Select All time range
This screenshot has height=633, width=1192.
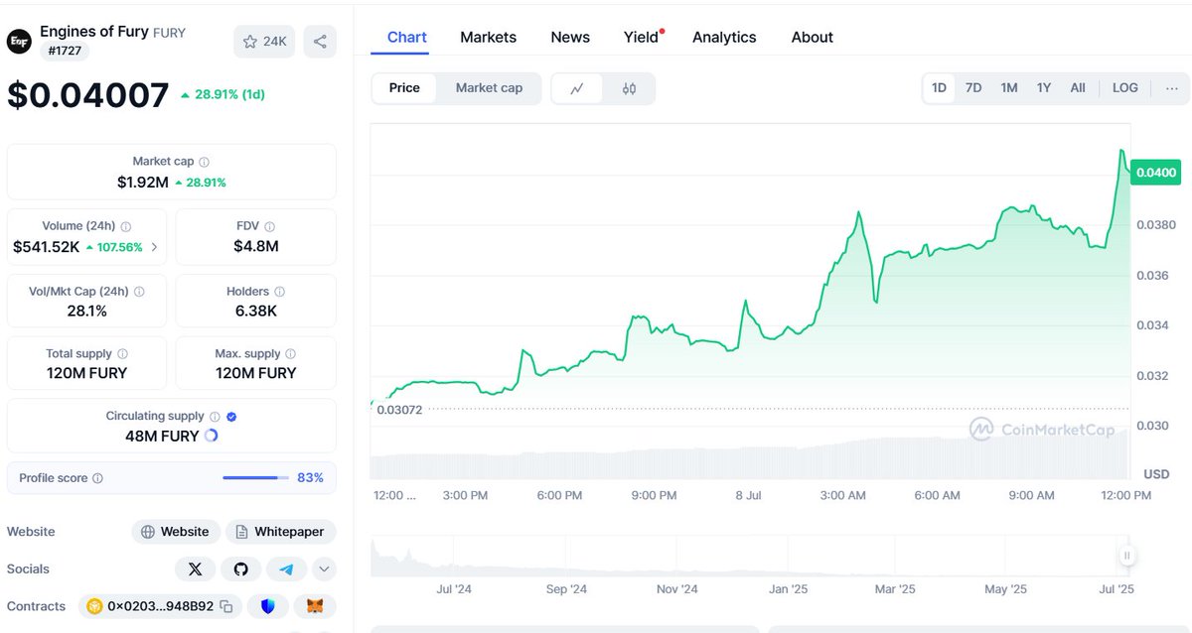pos(1078,88)
